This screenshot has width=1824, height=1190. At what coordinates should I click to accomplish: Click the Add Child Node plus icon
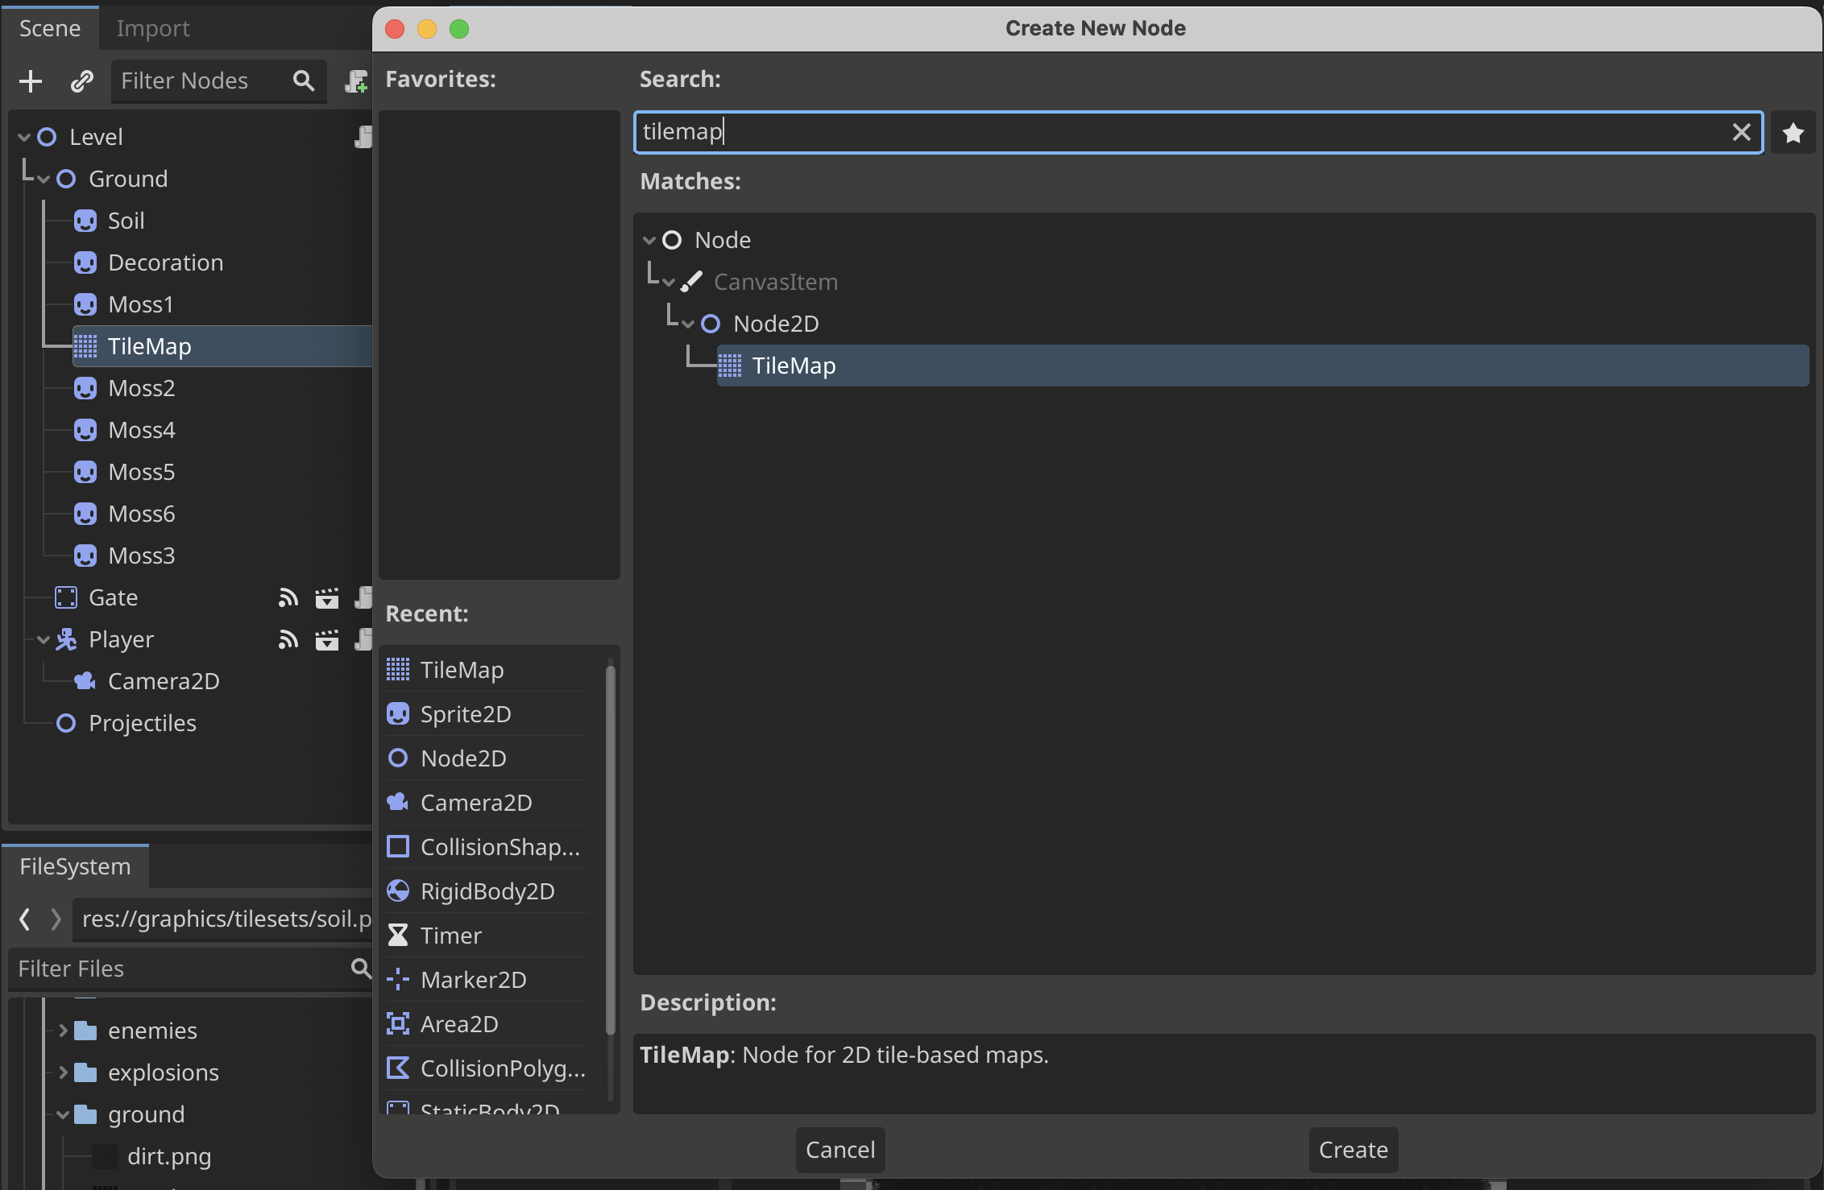pos(31,81)
